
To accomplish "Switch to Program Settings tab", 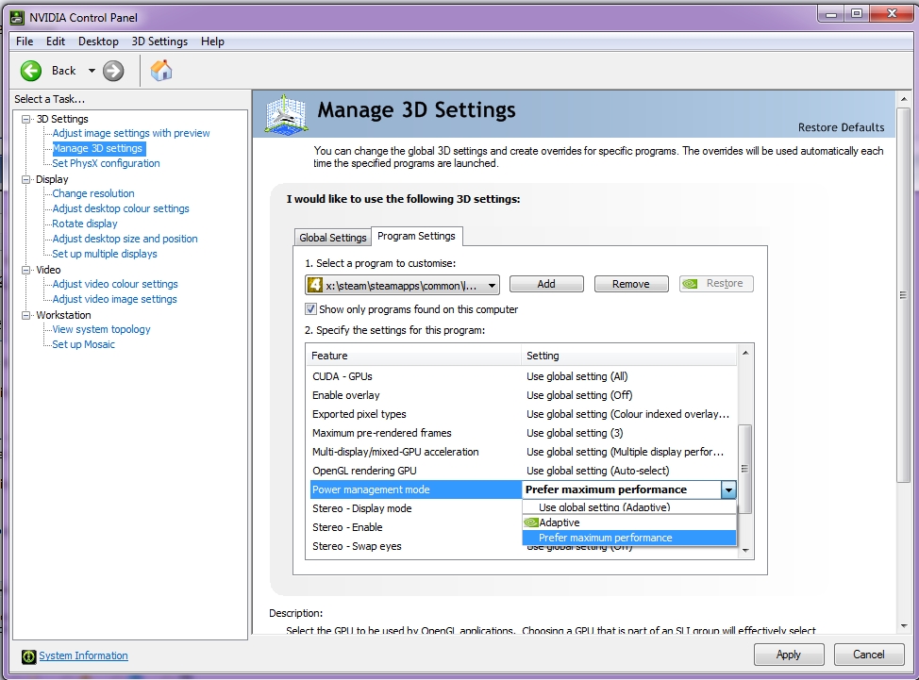I will [x=416, y=236].
